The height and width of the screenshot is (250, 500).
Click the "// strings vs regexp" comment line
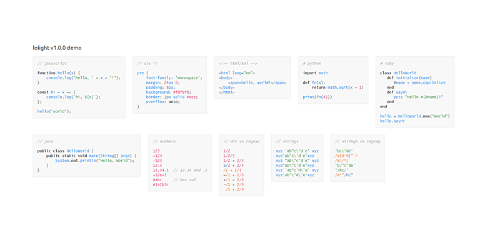(x=358, y=141)
